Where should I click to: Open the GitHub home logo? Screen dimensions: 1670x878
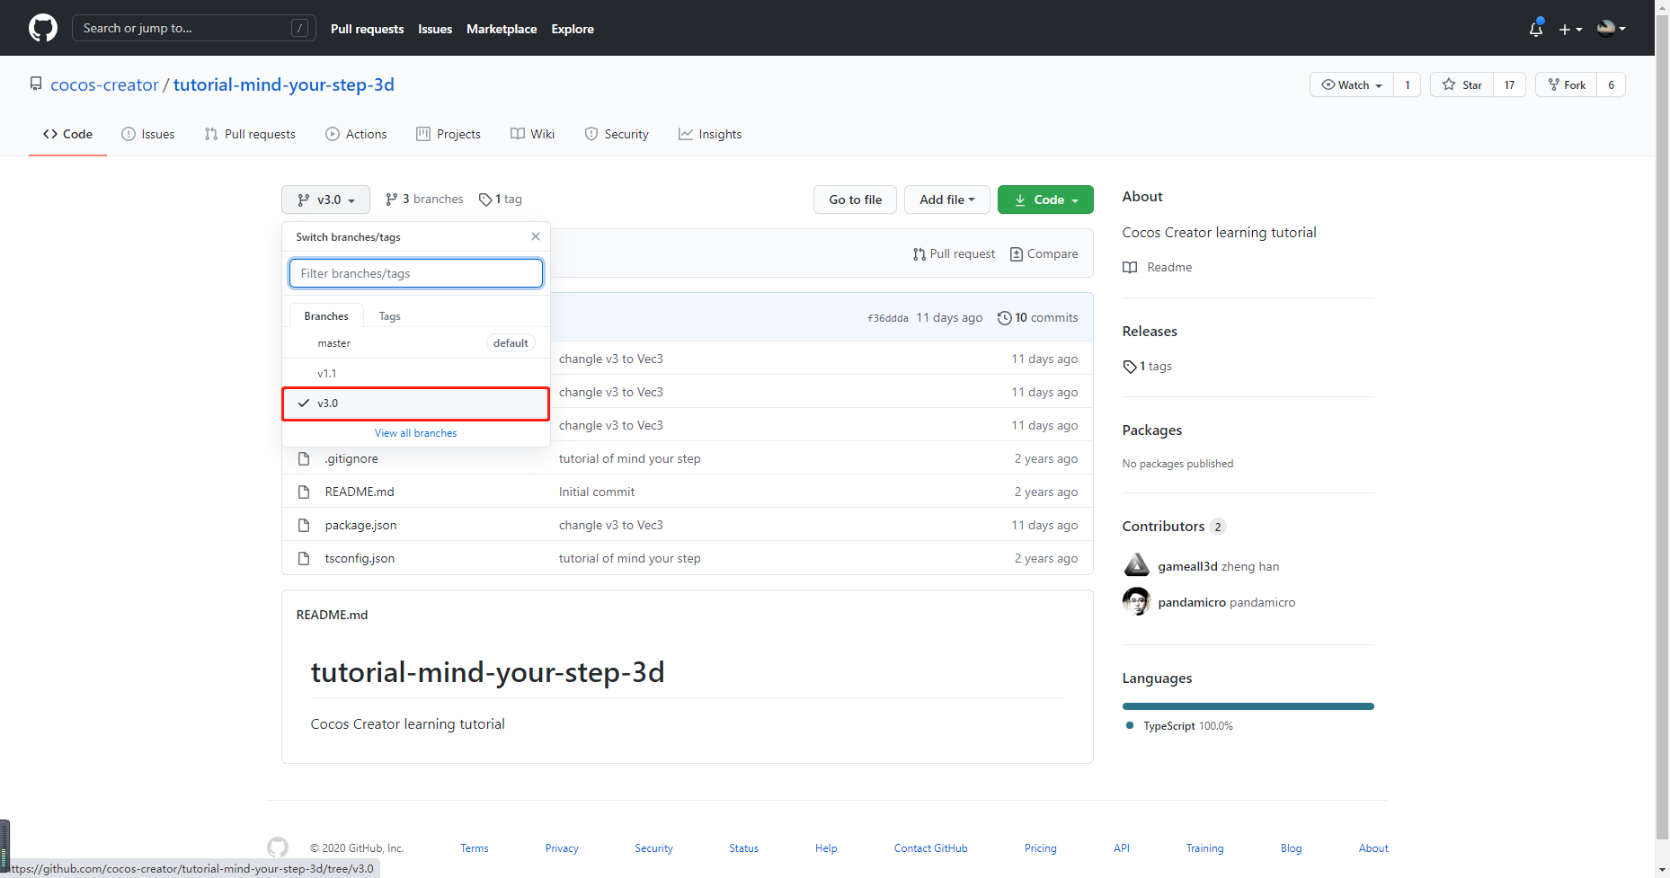pos(43,28)
